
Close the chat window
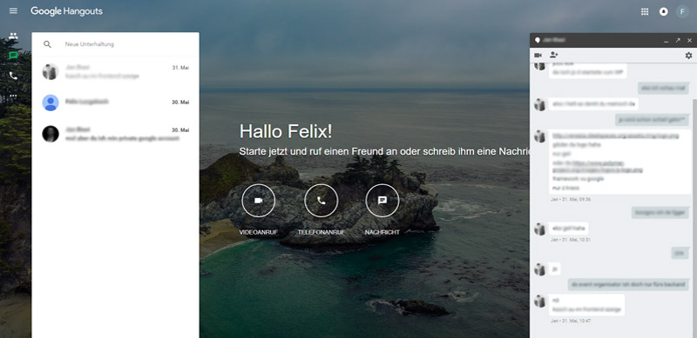[x=689, y=40]
